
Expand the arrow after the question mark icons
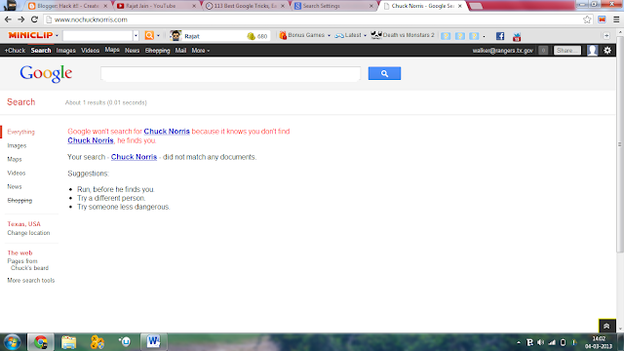coord(484,36)
